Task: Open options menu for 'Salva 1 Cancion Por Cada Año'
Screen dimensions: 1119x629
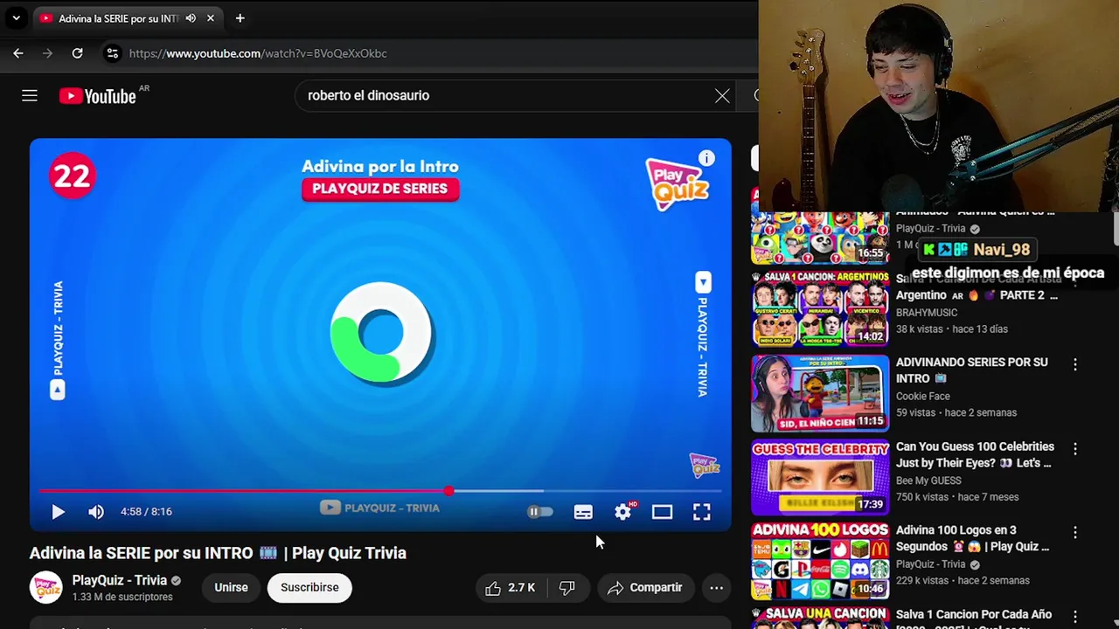Action: click(x=1075, y=616)
